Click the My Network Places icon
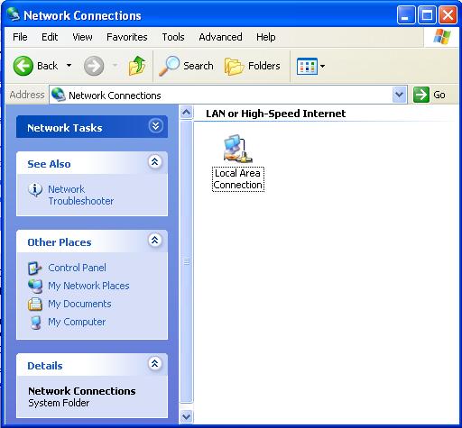 point(35,286)
